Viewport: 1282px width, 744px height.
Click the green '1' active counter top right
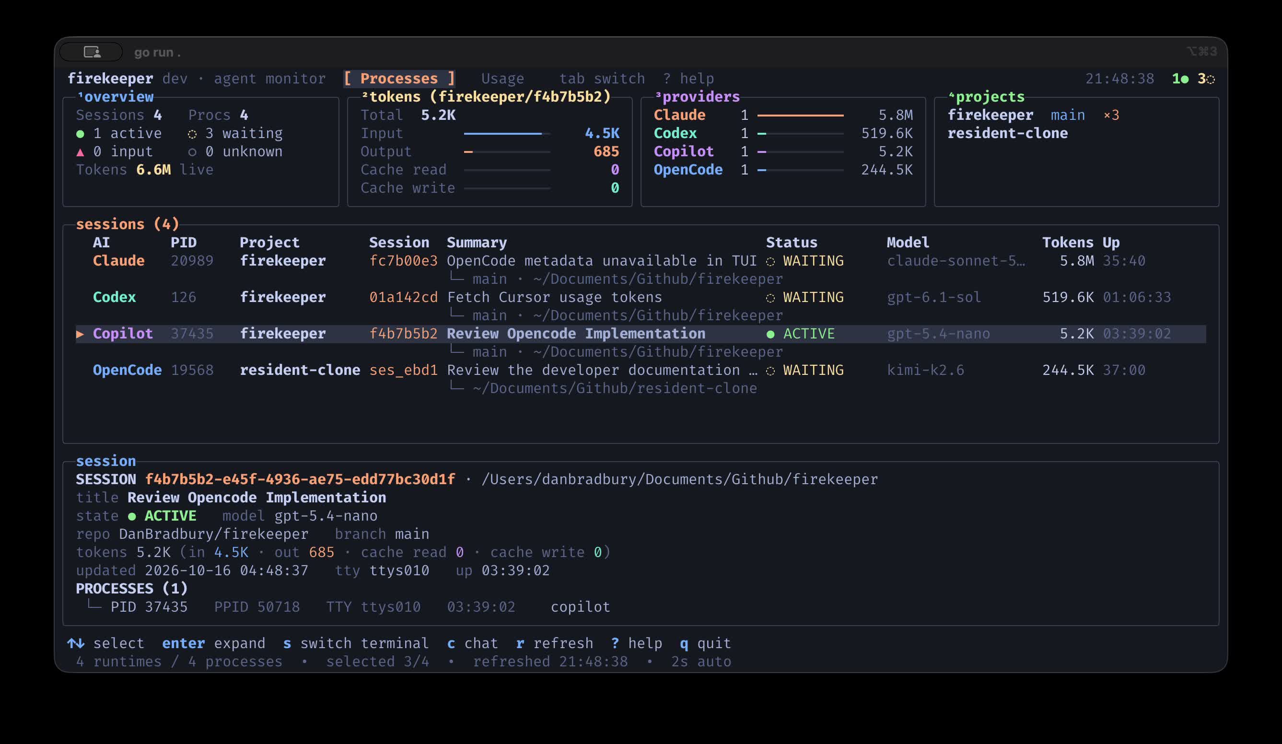pos(1180,78)
